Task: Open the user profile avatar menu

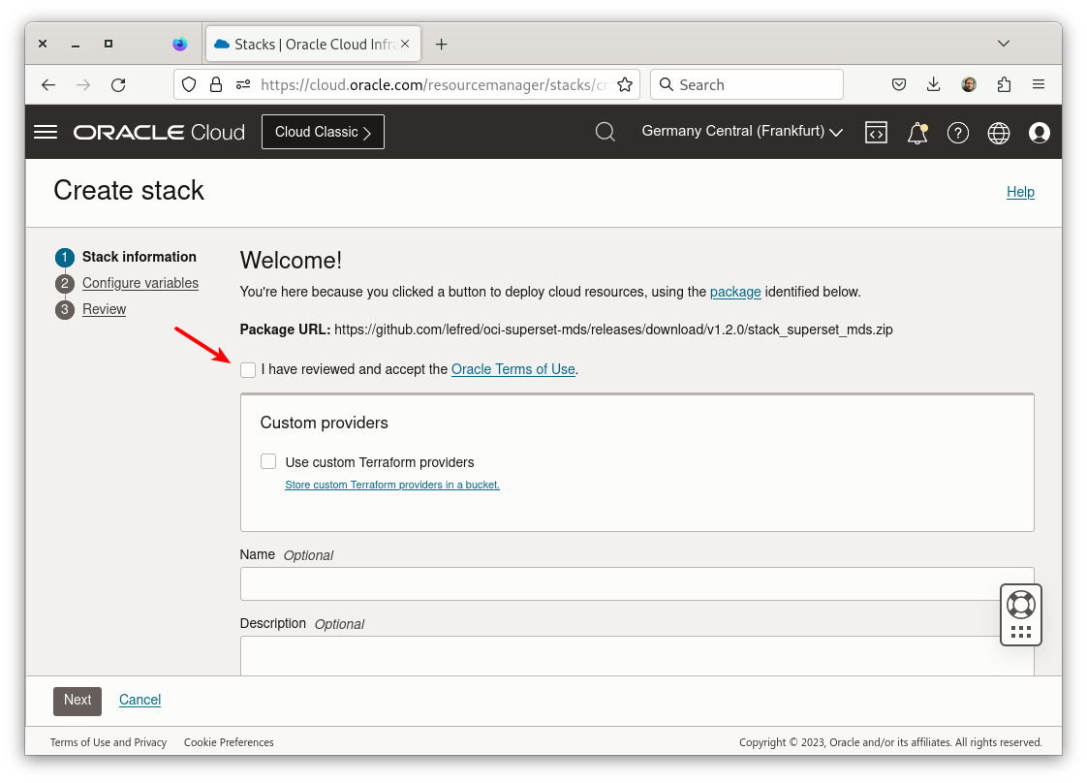Action: 1040,133
